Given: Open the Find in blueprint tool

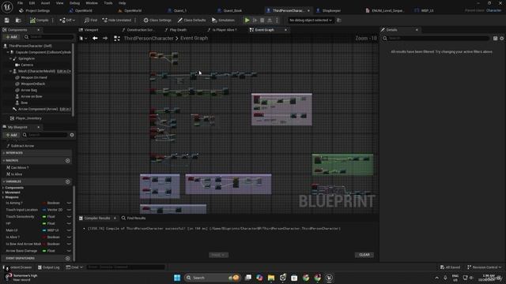Looking at the screenshot, I should coord(91,21).
